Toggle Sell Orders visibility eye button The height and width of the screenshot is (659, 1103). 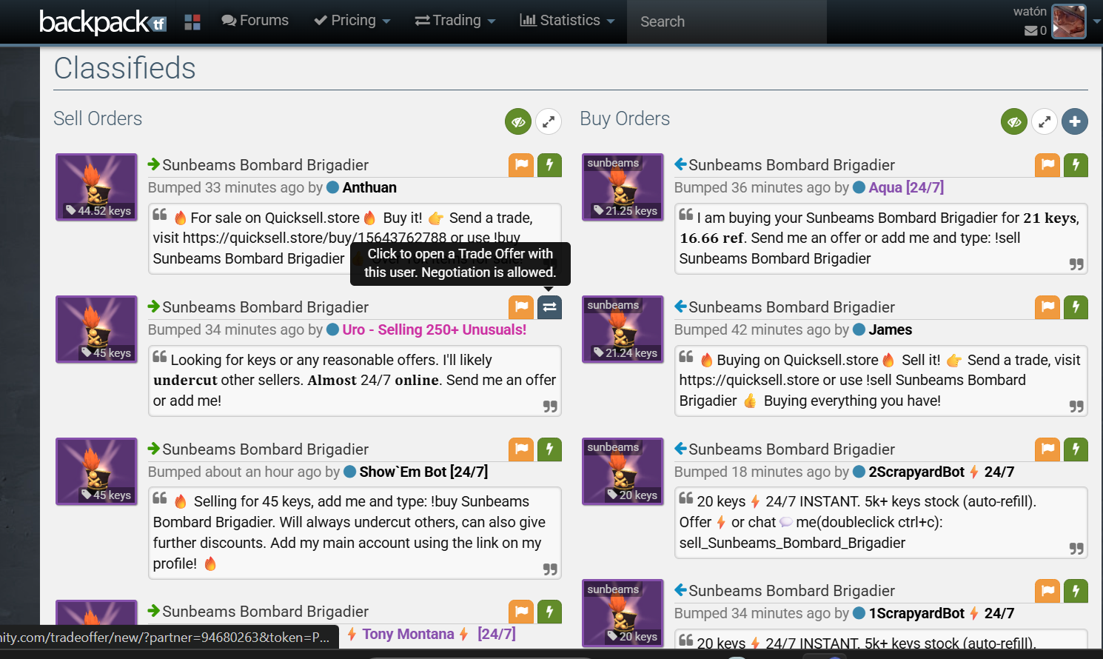(518, 121)
